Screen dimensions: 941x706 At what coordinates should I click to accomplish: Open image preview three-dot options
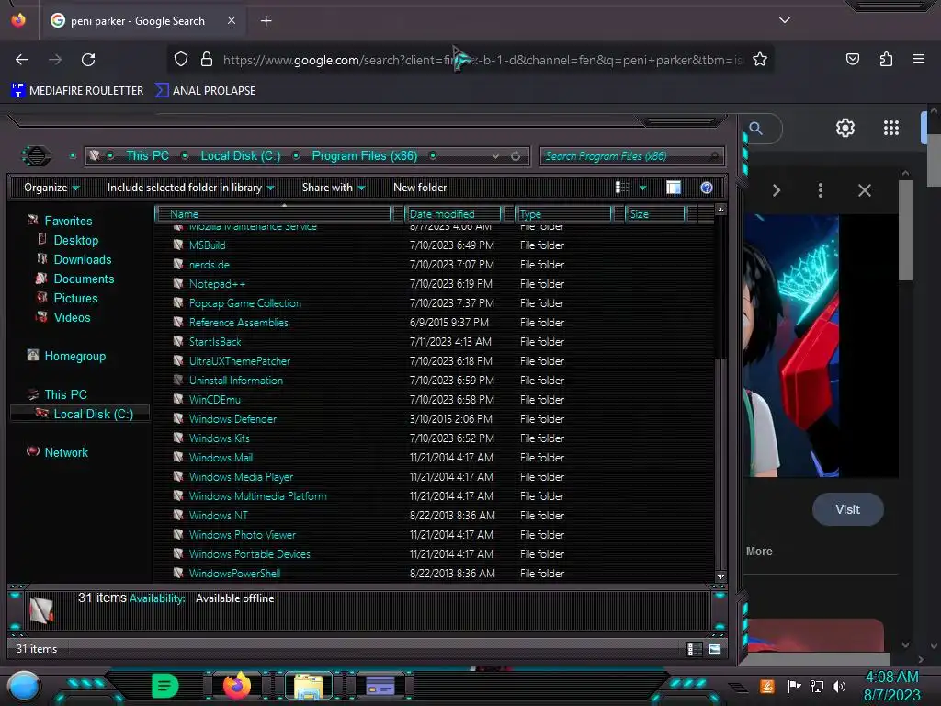pyautogui.click(x=820, y=190)
